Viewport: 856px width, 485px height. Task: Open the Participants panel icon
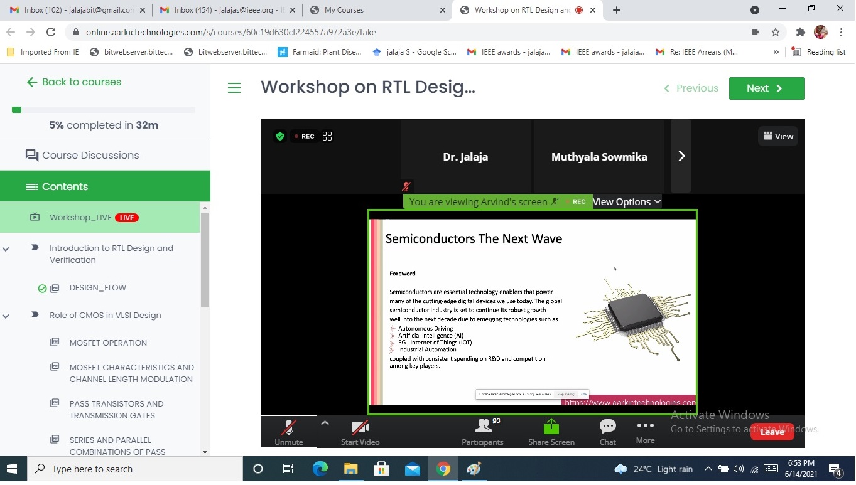point(482,427)
